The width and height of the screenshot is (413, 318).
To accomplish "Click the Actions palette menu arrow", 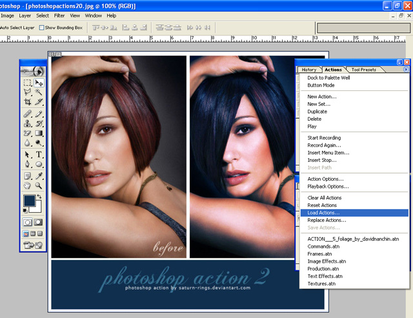I will click(x=405, y=69).
